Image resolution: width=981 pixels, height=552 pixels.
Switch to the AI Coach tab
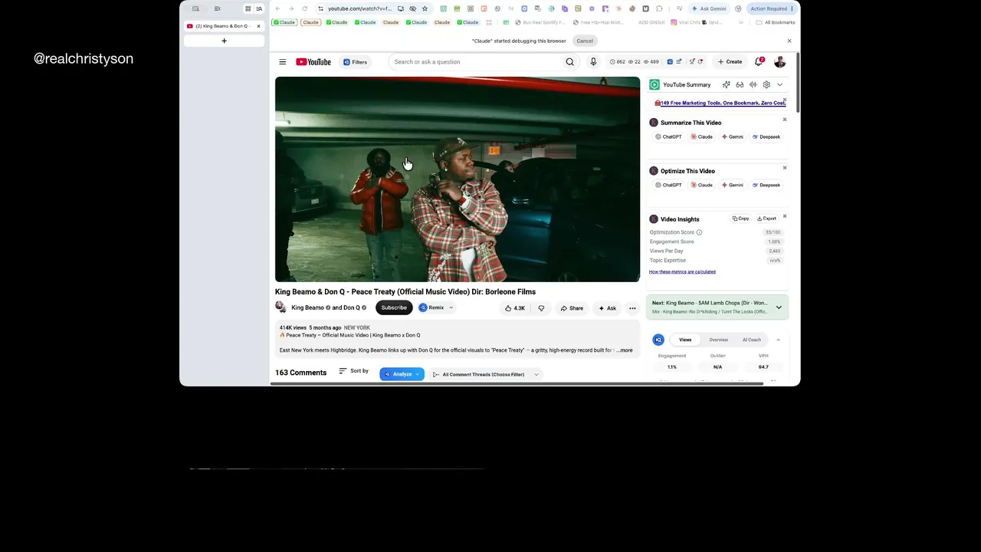(x=752, y=340)
